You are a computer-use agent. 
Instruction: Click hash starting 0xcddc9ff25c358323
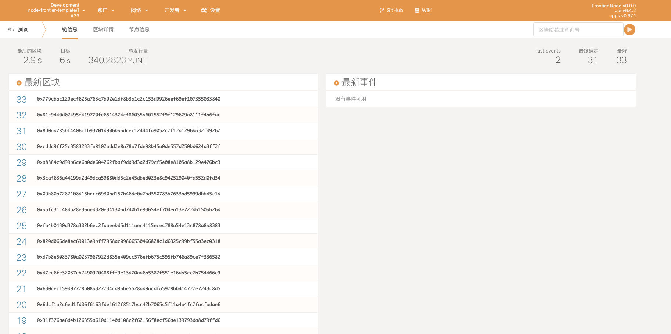tap(129, 146)
